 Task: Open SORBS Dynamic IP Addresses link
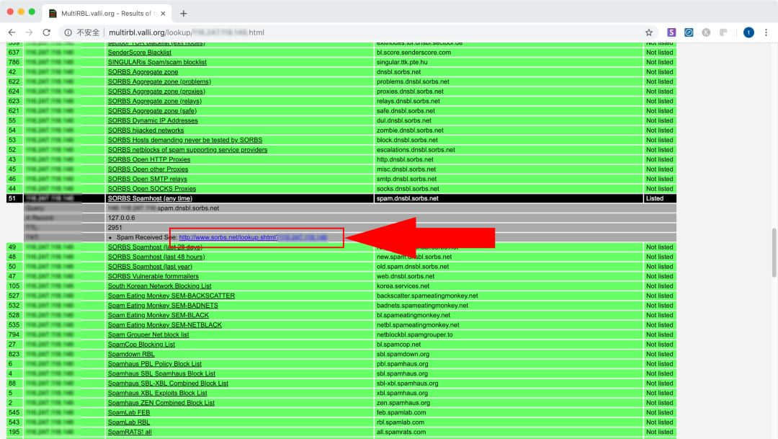(x=153, y=120)
